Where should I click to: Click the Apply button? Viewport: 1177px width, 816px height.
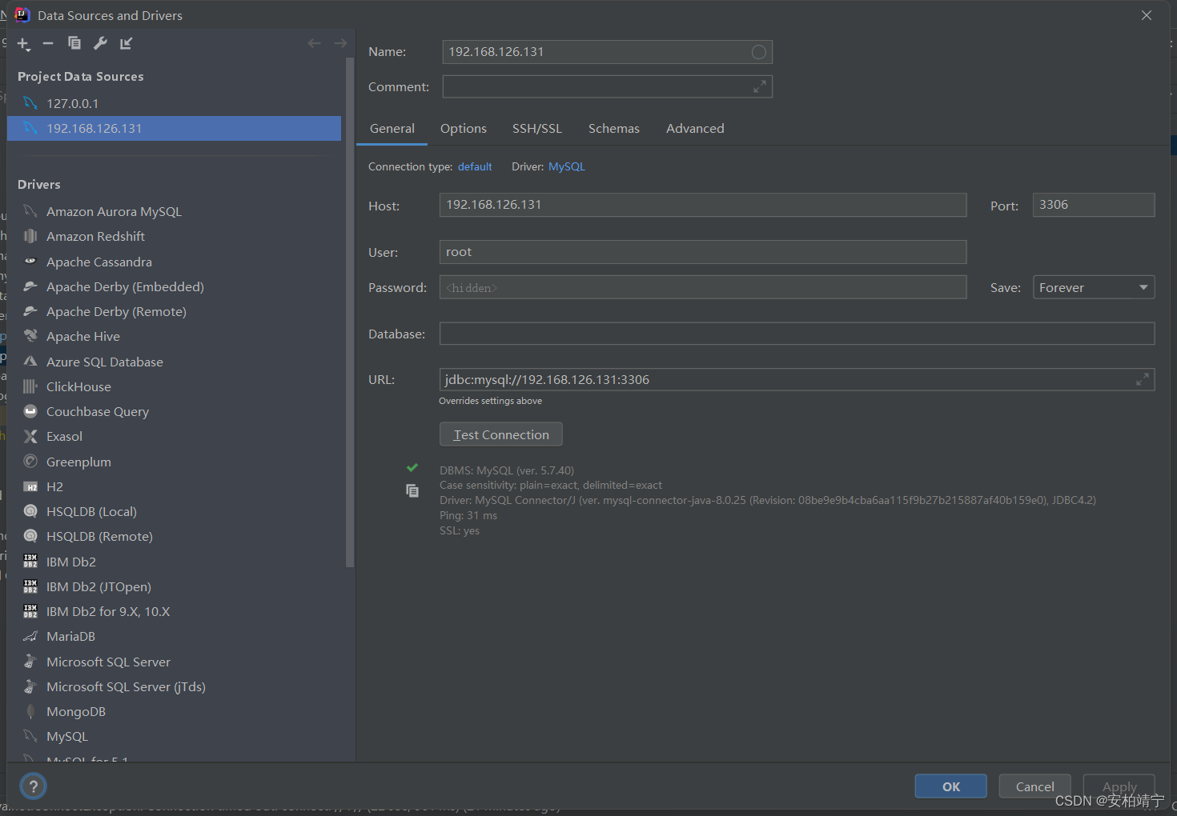point(1119,786)
